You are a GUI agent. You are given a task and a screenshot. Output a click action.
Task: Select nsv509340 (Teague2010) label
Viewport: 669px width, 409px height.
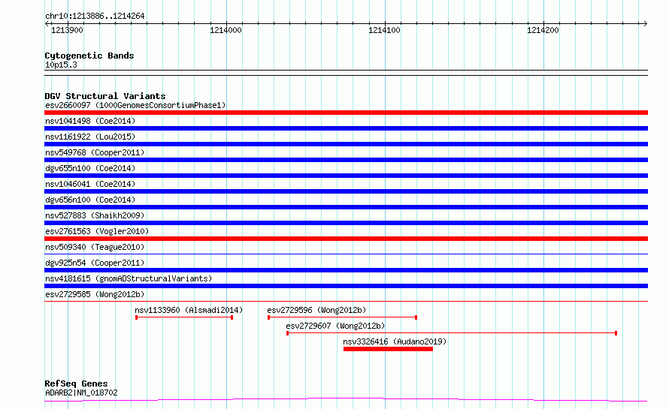tap(95, 247)
